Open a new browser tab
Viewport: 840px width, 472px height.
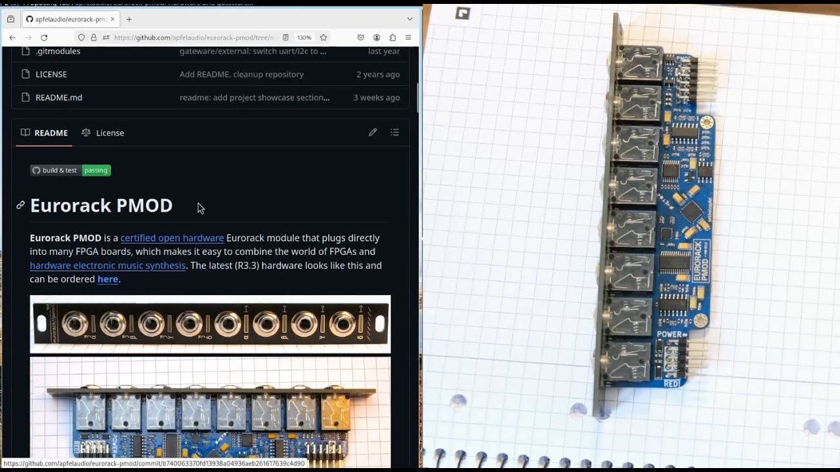129,19
